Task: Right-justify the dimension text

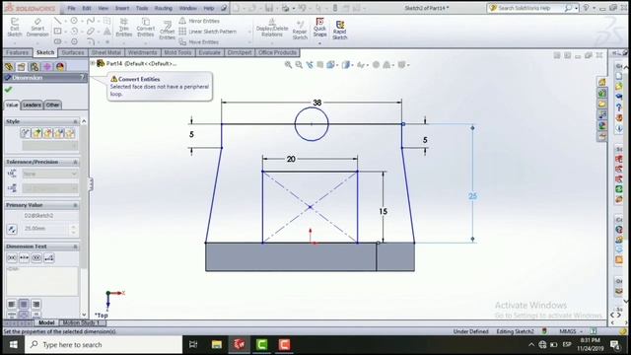Action: click(x=35, y=305)
